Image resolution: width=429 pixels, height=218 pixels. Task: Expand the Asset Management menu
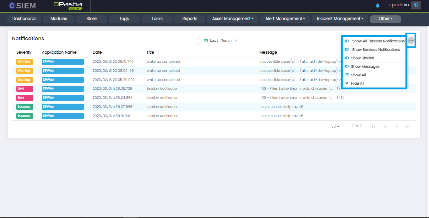click(232, 19)
